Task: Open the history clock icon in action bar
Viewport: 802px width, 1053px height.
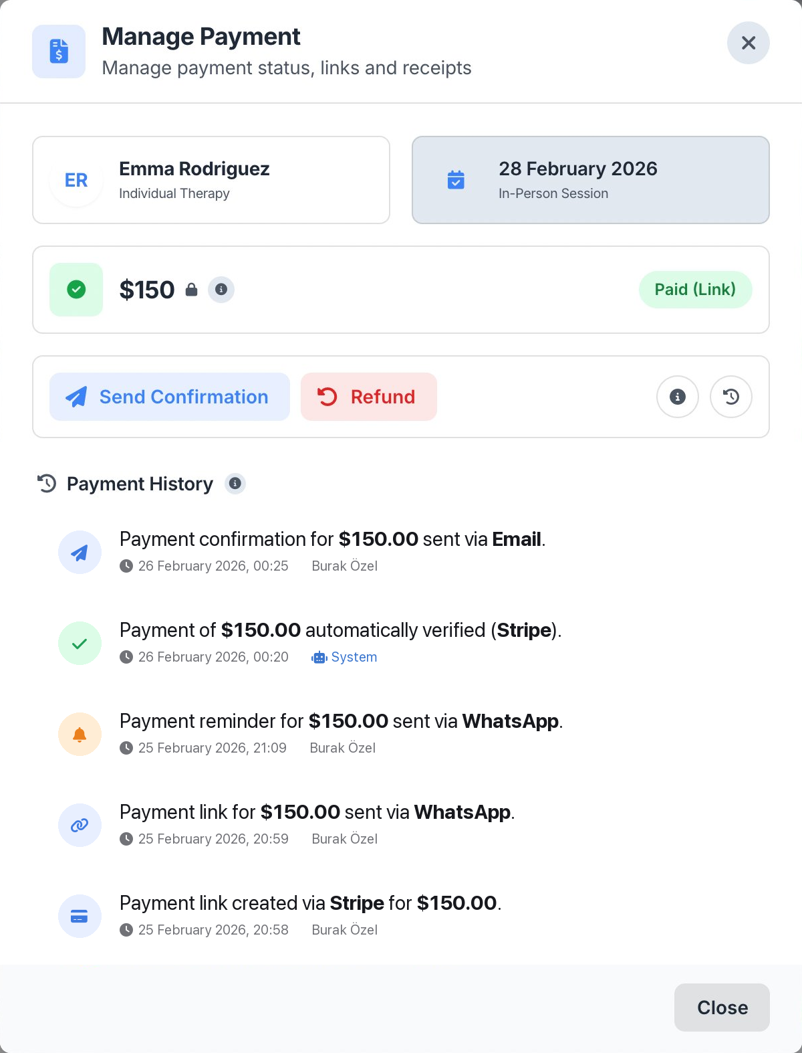Action: pyautogui.click(x=731, y=397)
